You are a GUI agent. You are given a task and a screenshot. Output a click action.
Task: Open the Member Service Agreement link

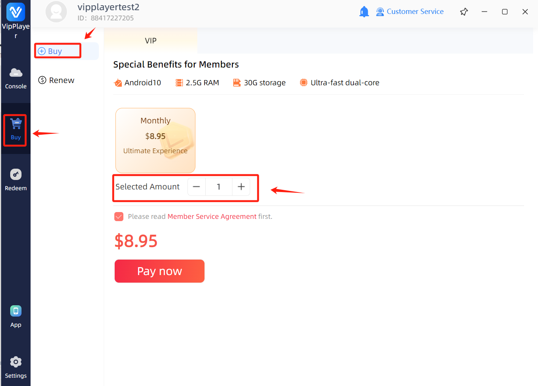coord(212,217)
